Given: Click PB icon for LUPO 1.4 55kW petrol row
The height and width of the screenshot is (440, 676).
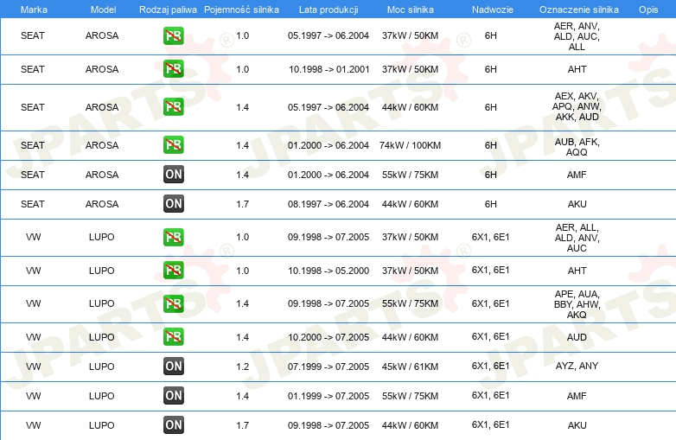Looking at the screenshot, I should pyautogui.click(x=173, y=303).
